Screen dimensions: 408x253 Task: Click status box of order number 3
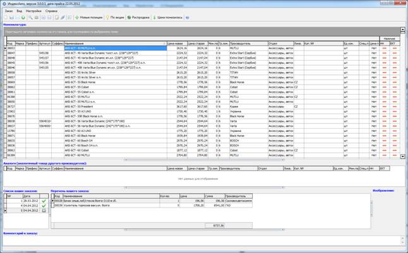[x=44, y=210]
